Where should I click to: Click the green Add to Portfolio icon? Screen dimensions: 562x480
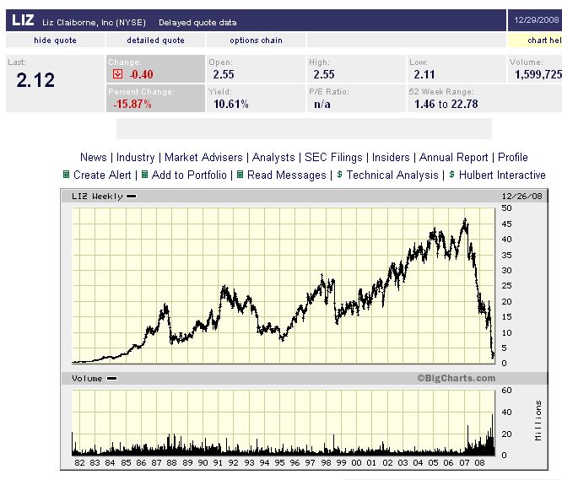(x=144, y=175)
